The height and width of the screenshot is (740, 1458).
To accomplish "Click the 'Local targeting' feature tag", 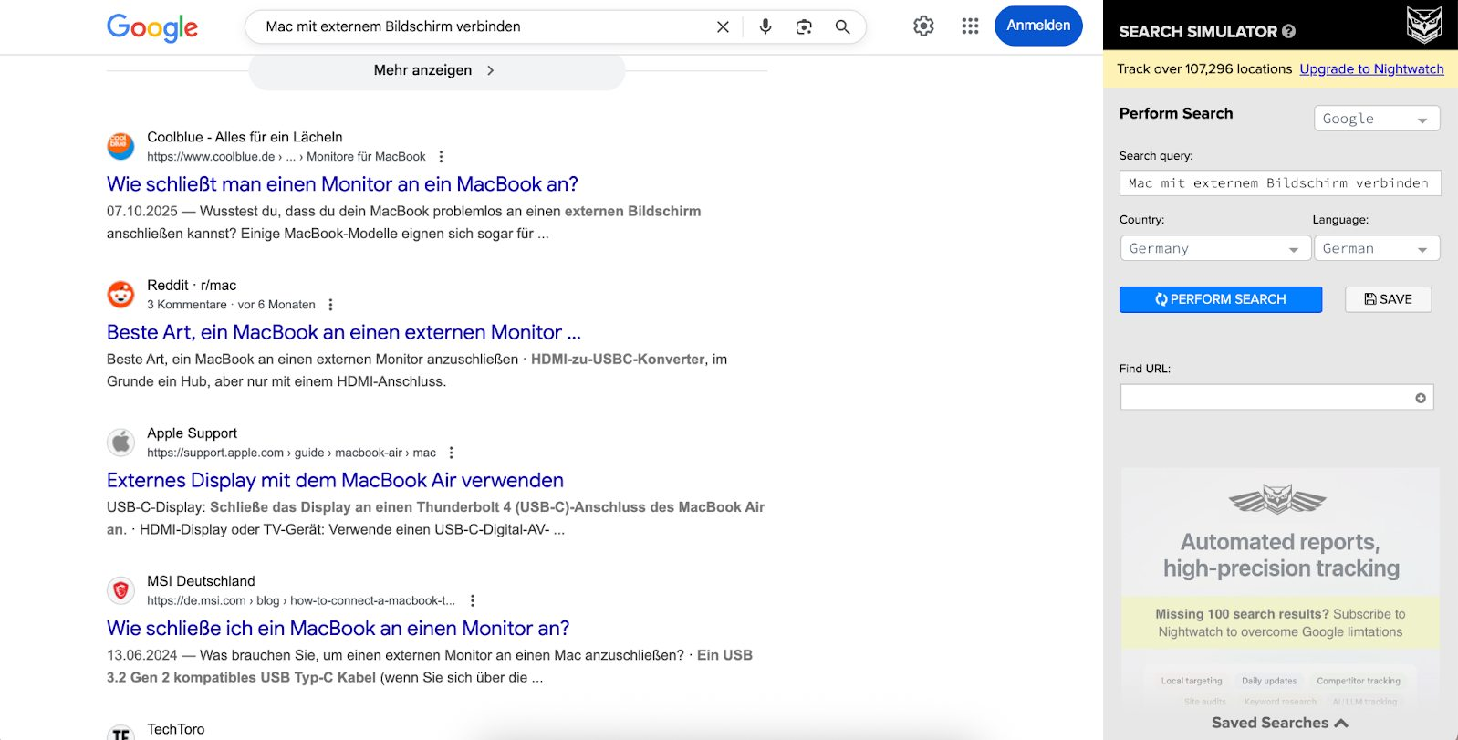I will tap(1192, 681).
